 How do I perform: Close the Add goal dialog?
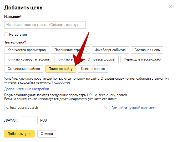170,7
